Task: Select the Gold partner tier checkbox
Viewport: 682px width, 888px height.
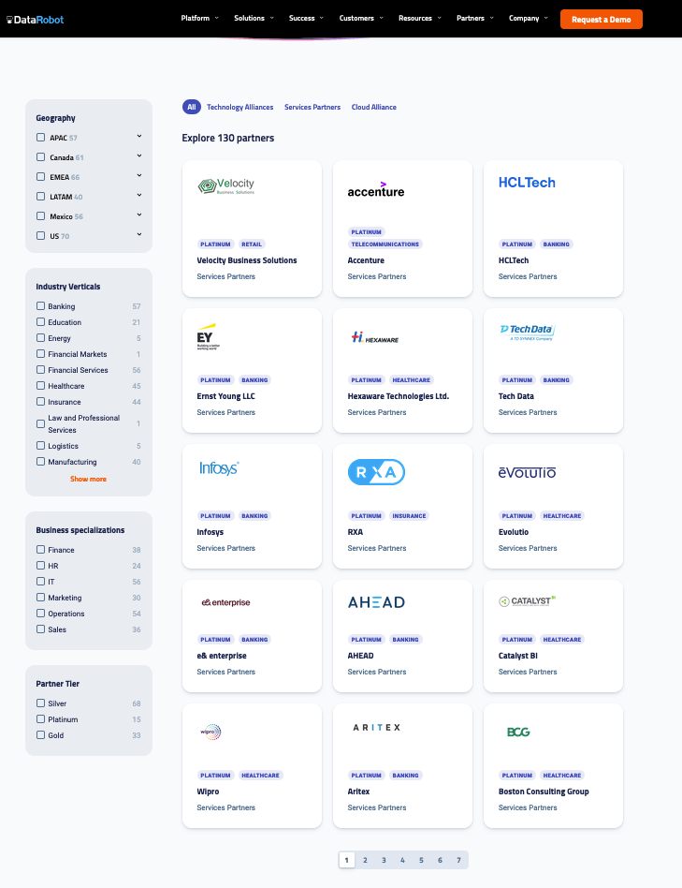Action: (41, 735)
